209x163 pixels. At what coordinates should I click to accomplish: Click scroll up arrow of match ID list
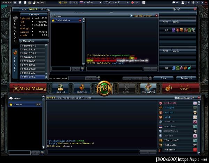[x=46, y=45]
